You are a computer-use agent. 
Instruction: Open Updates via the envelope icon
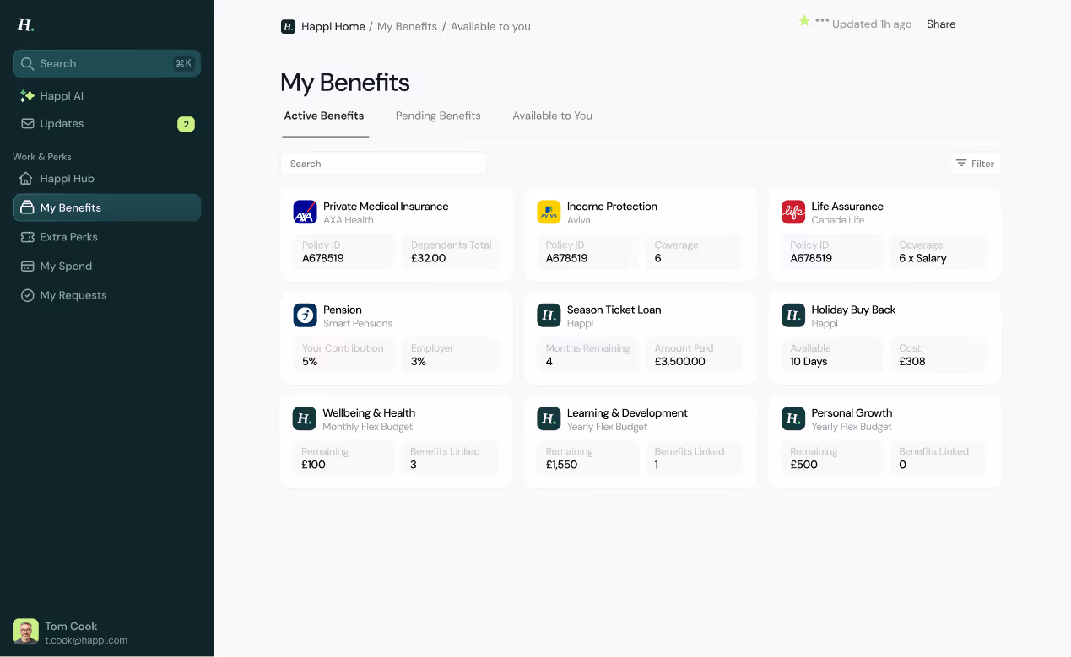coord(25,123)
